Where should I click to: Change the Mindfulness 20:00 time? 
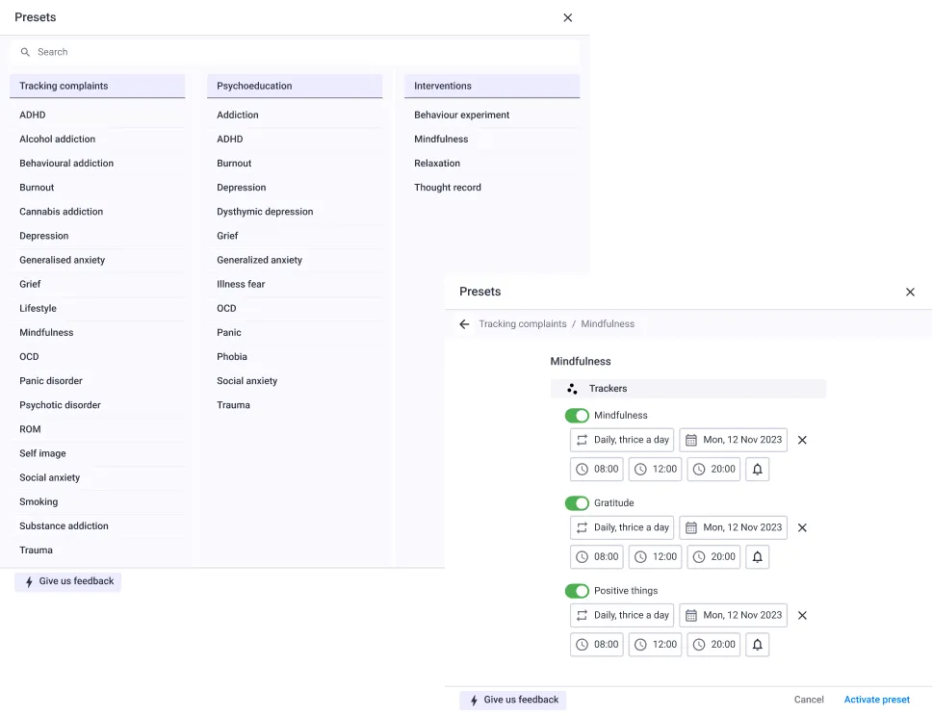[x=713, y=470]
